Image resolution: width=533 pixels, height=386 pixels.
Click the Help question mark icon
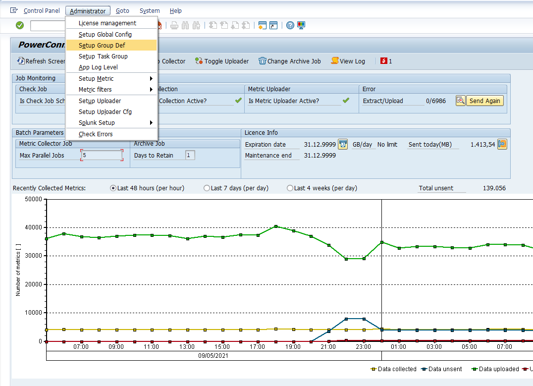(x=290, y=26)
